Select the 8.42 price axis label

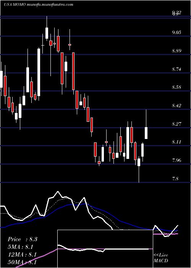(176, 105)
